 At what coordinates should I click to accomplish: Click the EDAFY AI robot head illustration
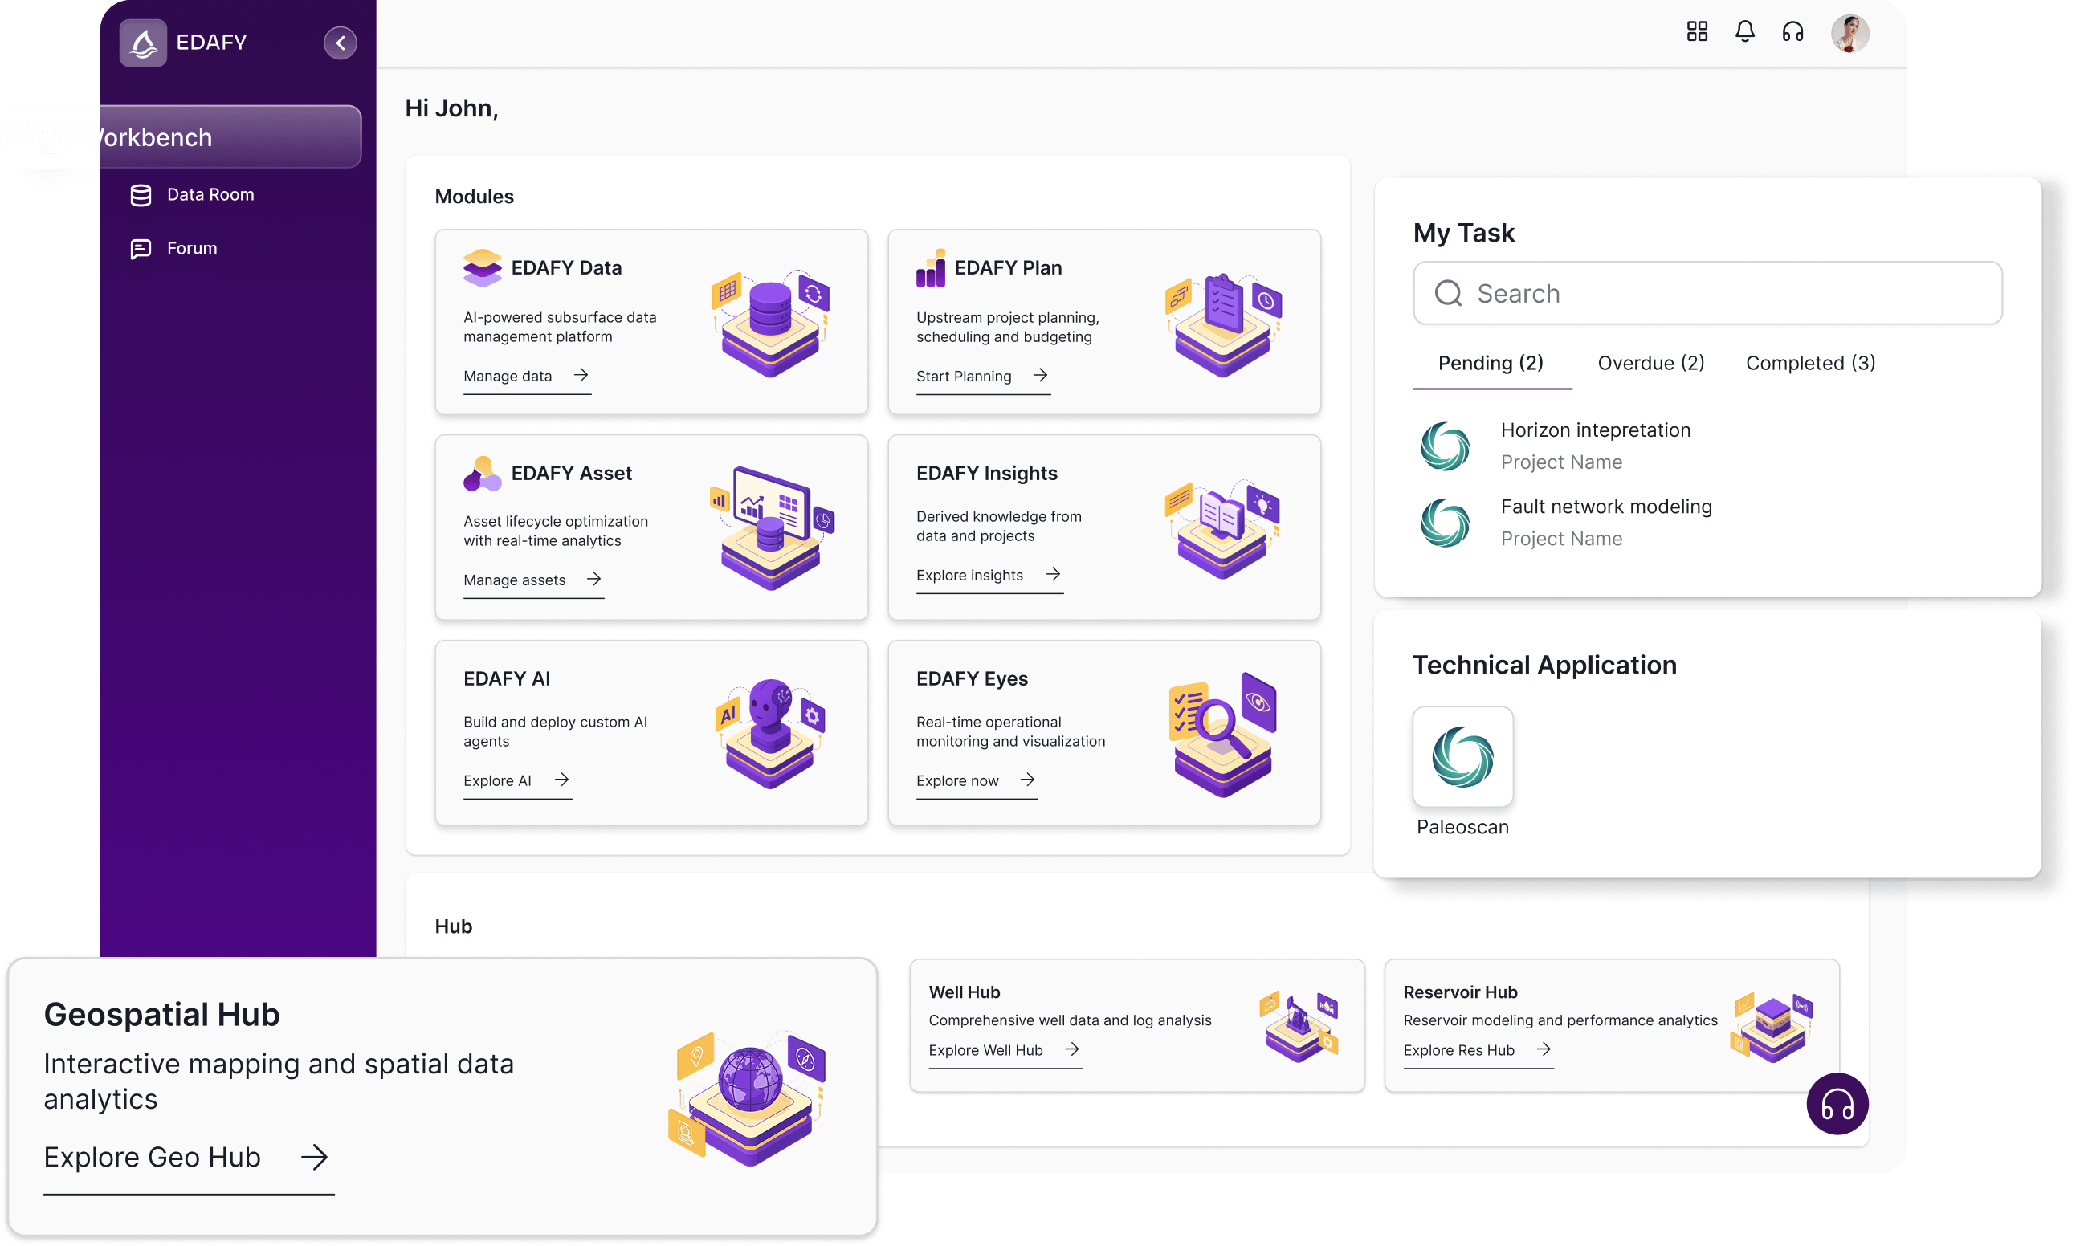point(770,733)
